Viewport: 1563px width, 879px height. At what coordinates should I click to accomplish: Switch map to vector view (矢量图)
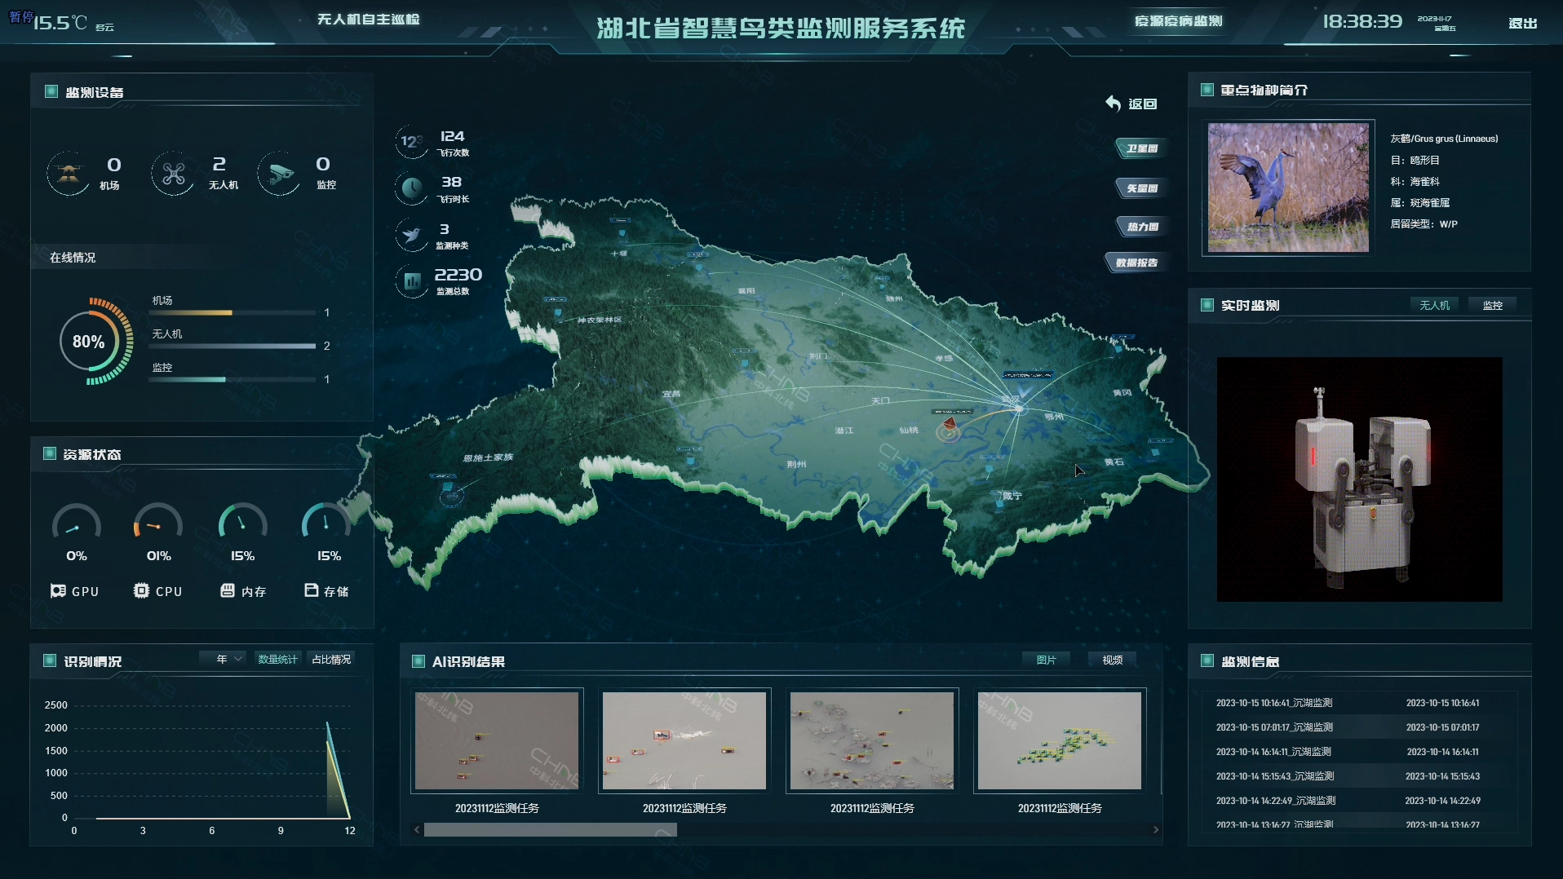(x=1141, y=188)
